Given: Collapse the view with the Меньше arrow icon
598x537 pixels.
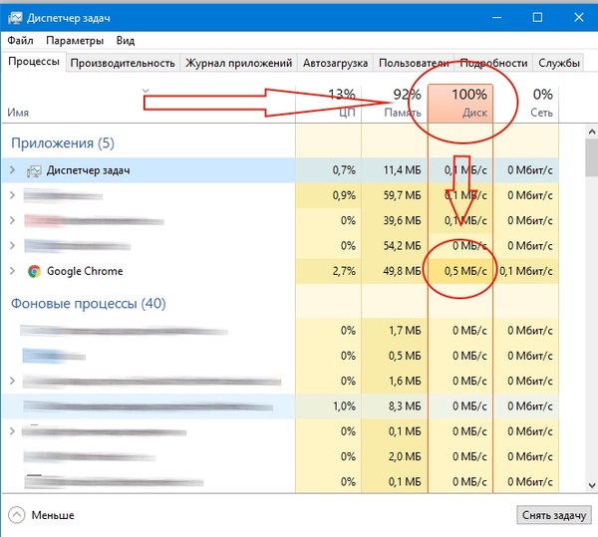Looking at the screenshot, I should click(17, 515).
